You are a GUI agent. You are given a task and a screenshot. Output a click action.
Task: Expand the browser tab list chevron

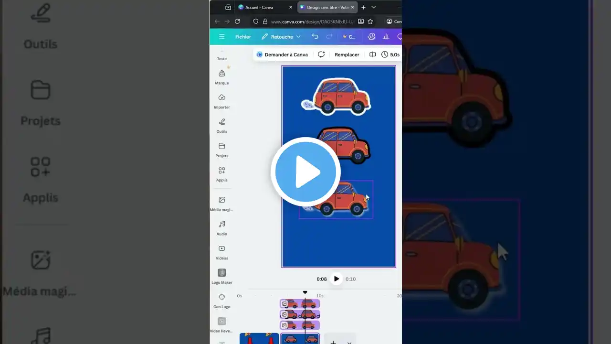point(373,7)
